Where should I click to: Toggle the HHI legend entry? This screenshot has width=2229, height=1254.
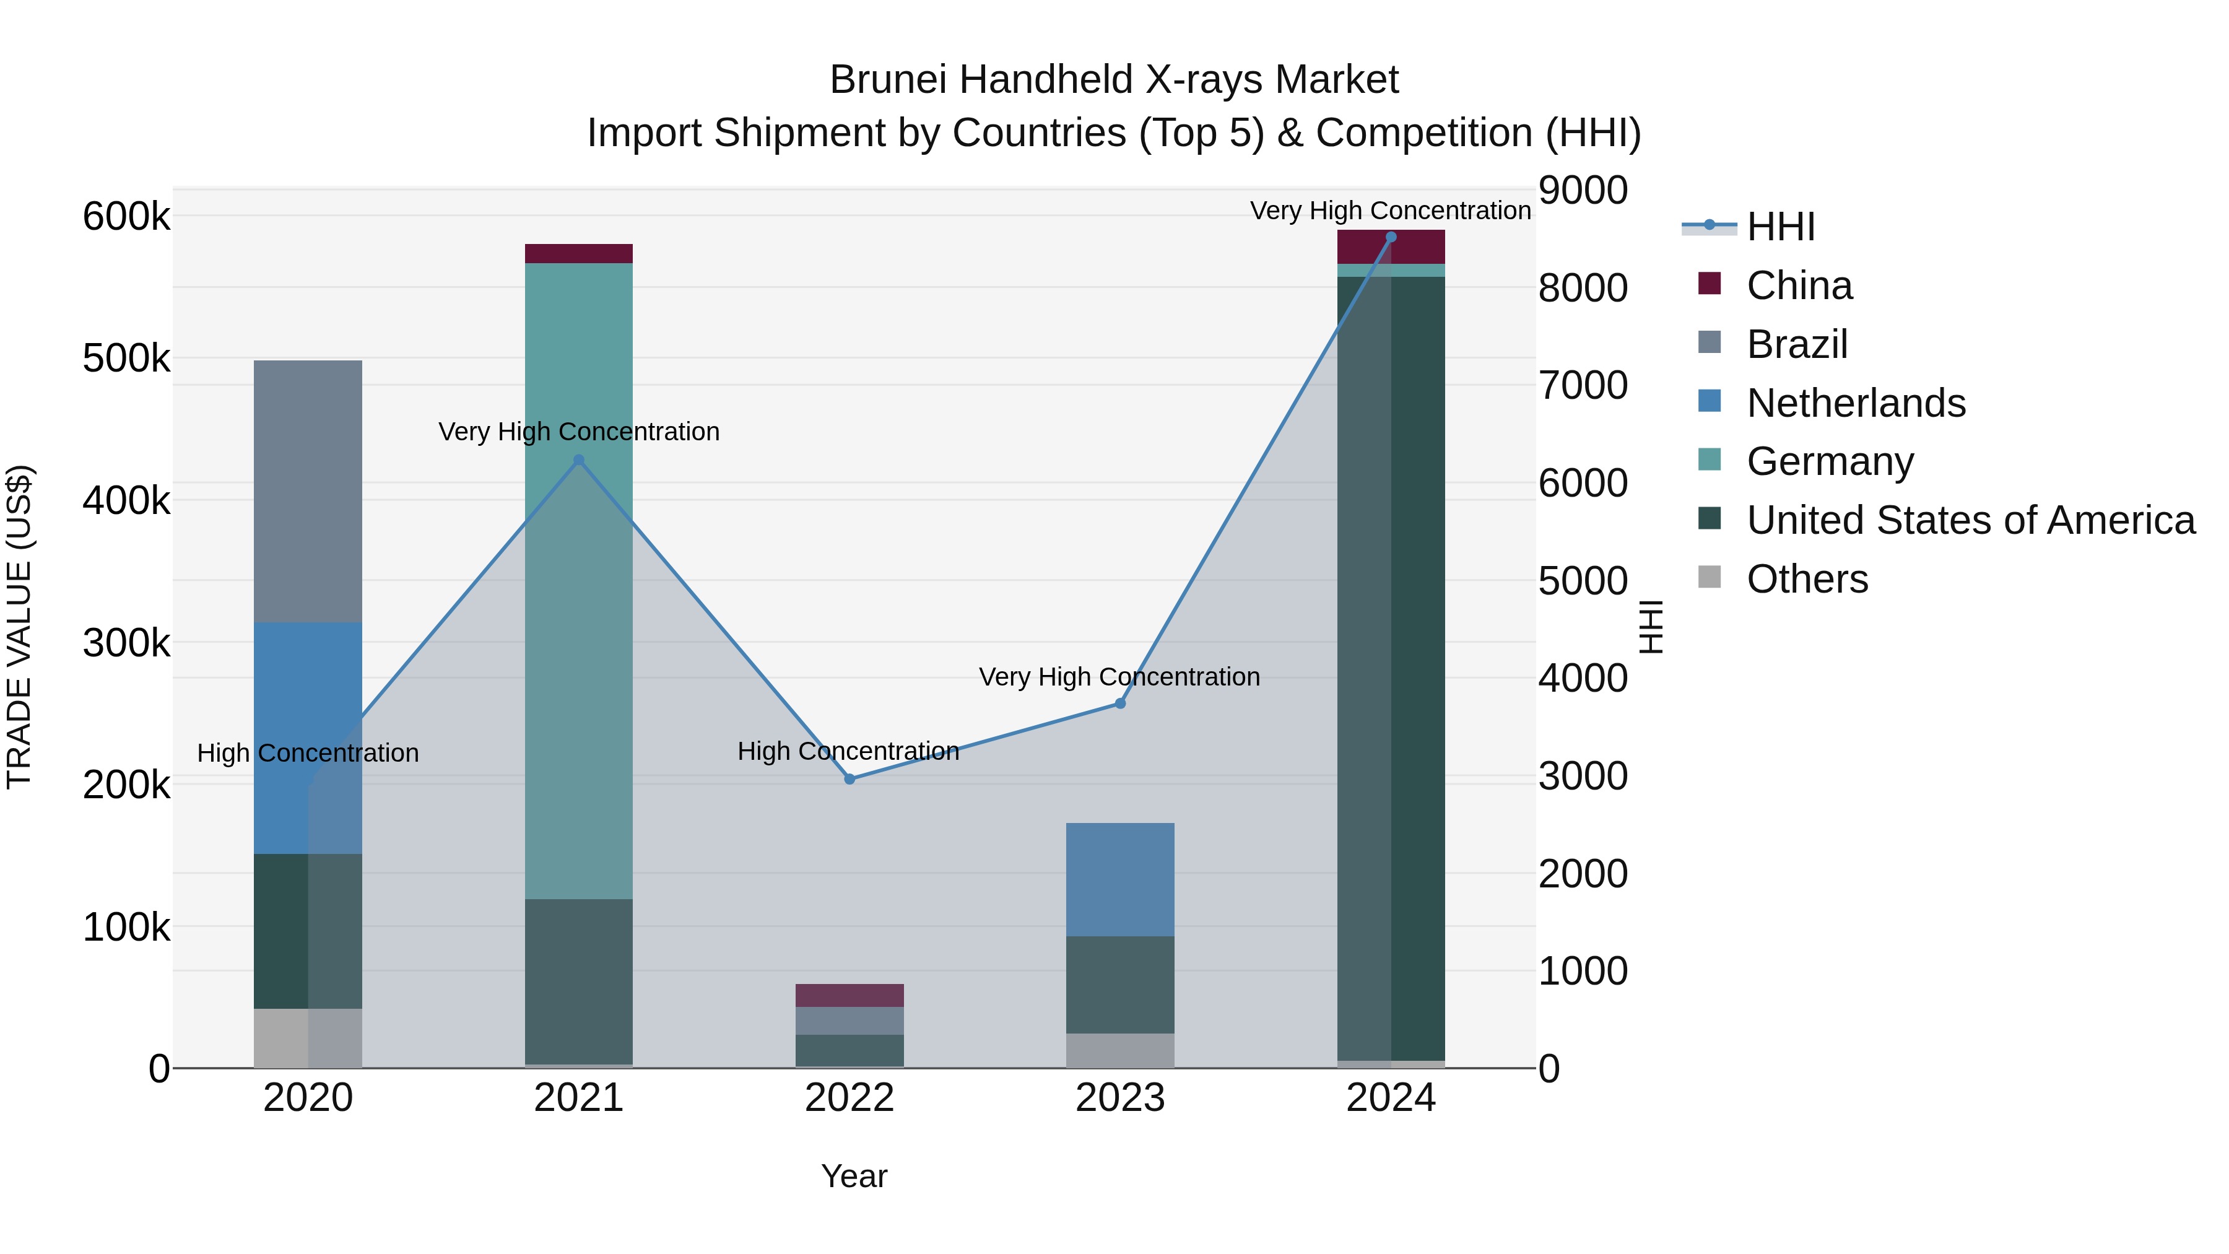click(1748, 227)
